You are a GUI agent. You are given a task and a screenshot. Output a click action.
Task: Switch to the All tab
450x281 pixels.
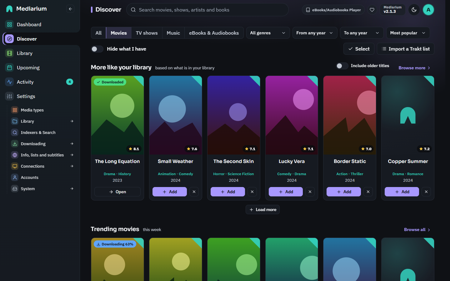coord(98,33)
